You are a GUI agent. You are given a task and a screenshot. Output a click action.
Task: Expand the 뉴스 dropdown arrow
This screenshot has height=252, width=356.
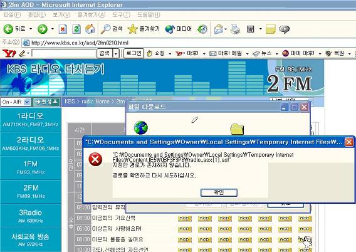click(277, 54)
